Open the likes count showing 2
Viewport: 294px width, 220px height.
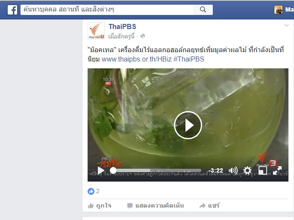[98, 191]
